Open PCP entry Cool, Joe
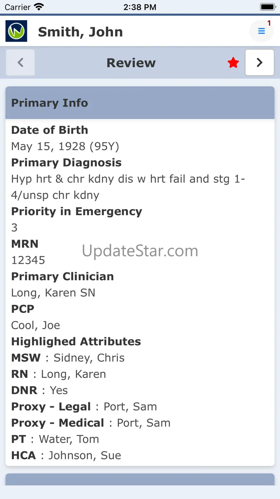The image size is (280, 499). (x=36, y=325)
